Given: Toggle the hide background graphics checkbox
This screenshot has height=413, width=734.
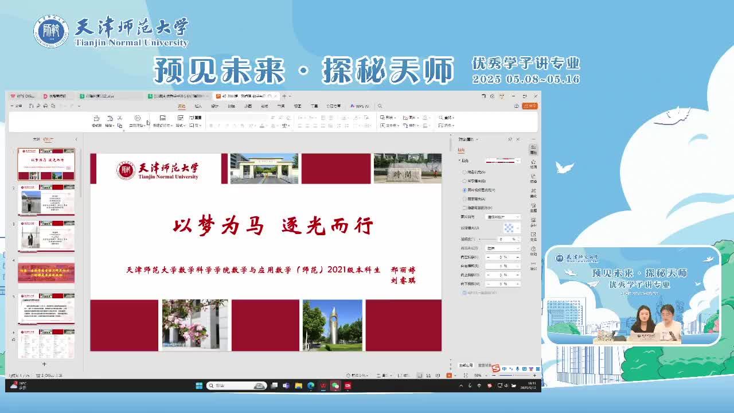Looking at the screenshot, I should [464, 208].
